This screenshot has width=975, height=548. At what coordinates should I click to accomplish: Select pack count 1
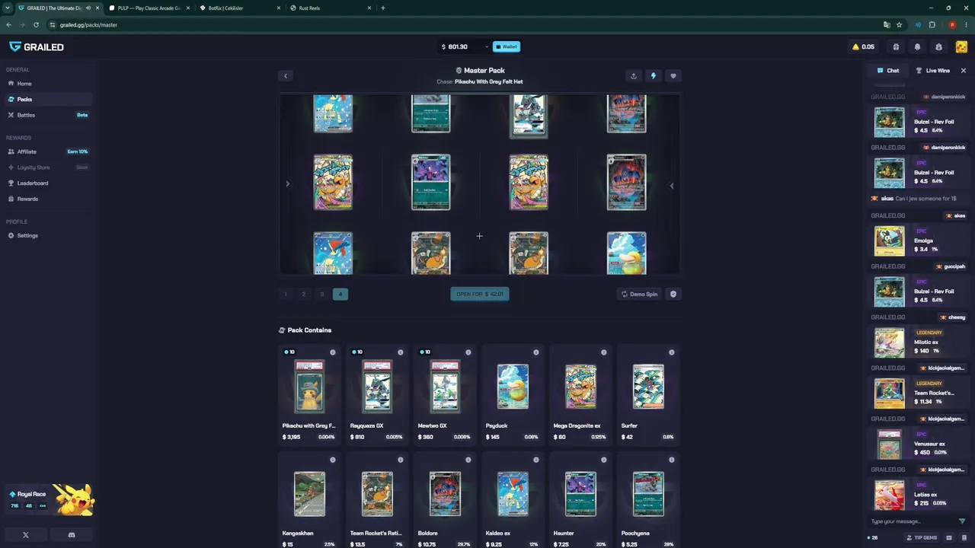coord(286,294)
